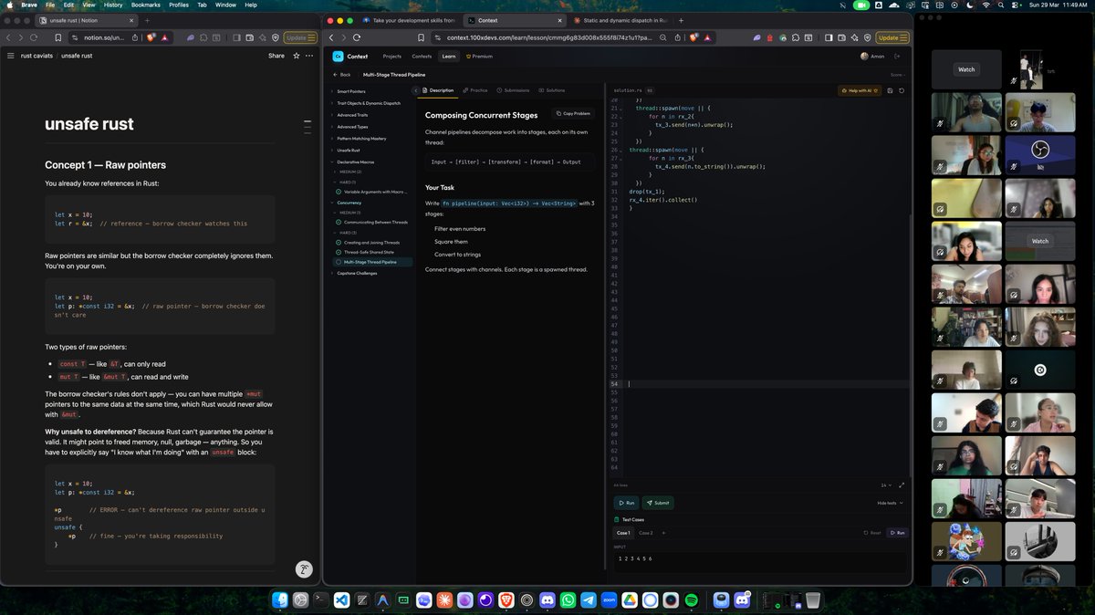Click Update button in Notion browser window
Screen dimensions: 1095x615
point(301,37)
